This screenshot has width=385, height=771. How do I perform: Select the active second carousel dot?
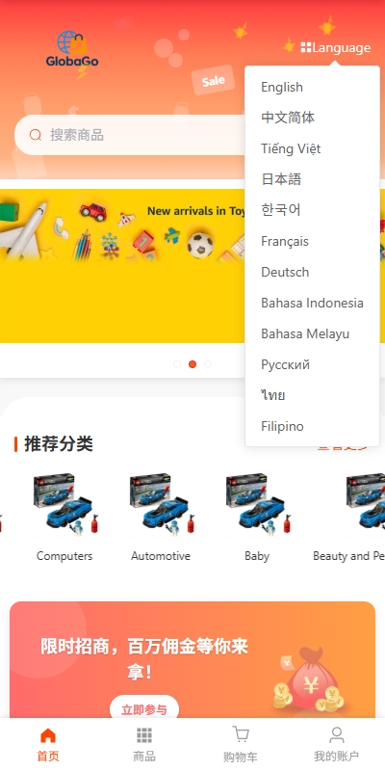point(192,364)
